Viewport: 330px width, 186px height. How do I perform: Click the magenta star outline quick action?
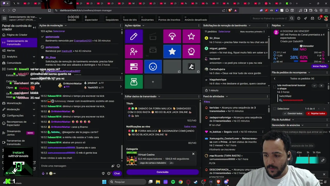pyautogui.click(x=191, y=36)
